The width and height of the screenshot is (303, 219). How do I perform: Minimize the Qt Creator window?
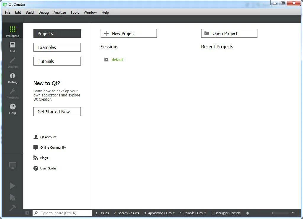[275, 3]
